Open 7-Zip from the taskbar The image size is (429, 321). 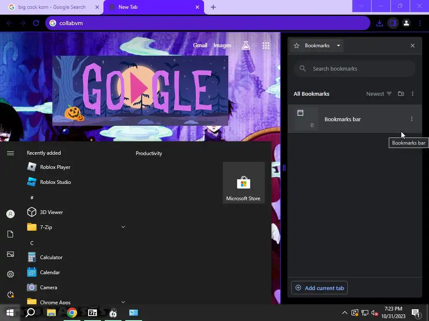tap(93, 313)
